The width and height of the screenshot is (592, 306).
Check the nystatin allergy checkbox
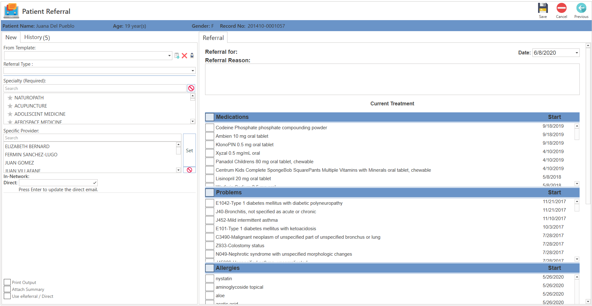click(210, 279)
